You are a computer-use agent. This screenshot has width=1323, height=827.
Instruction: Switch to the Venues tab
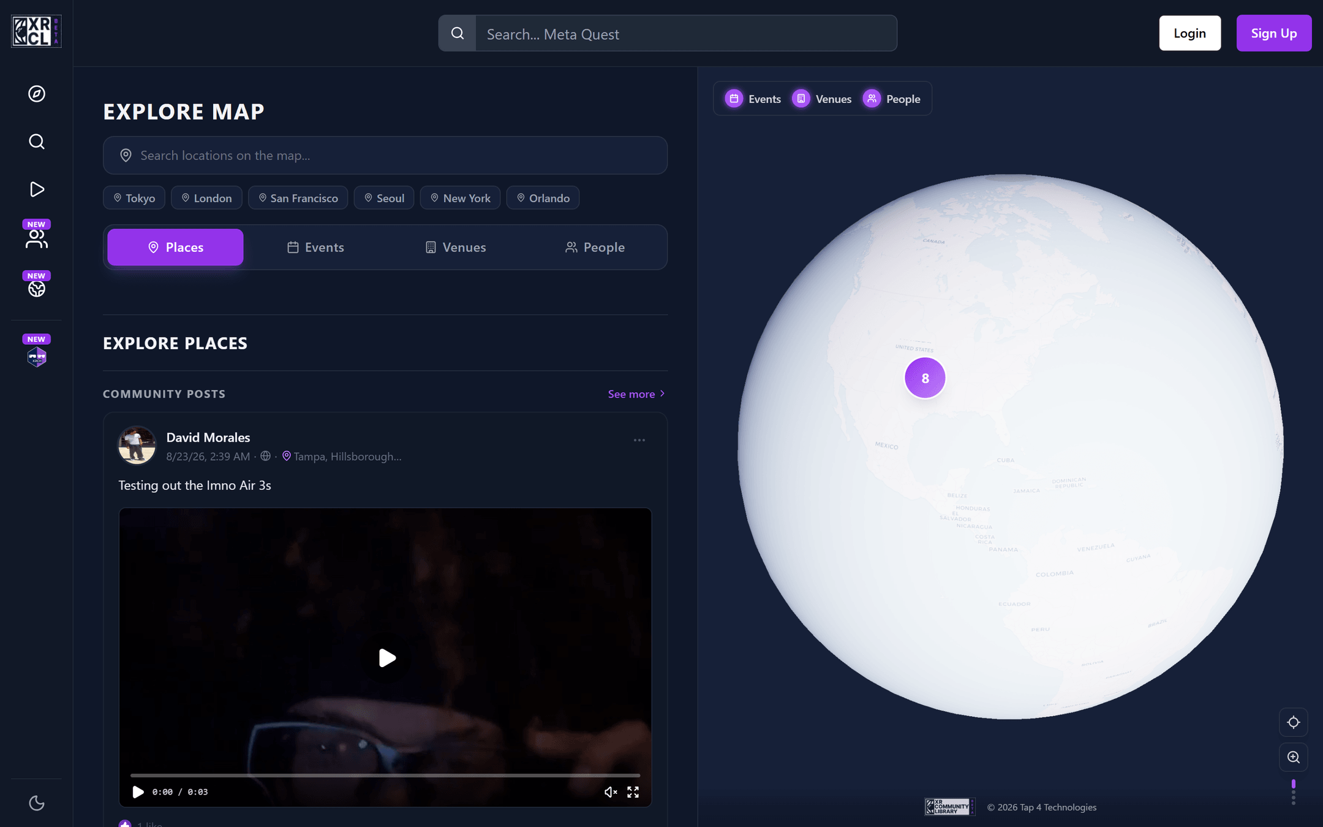pos(455,247)
